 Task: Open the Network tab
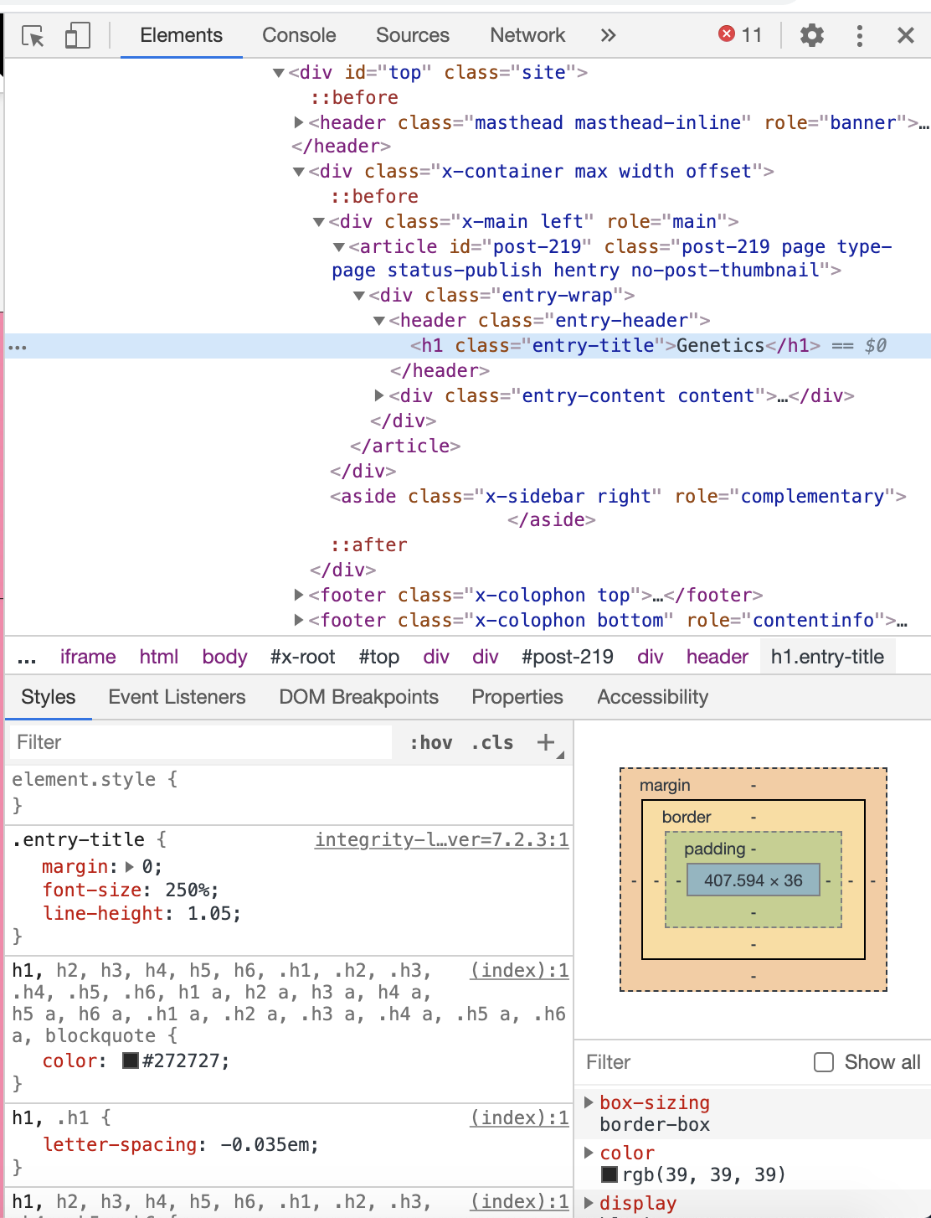pyautogui.click(x=527, y=35)
